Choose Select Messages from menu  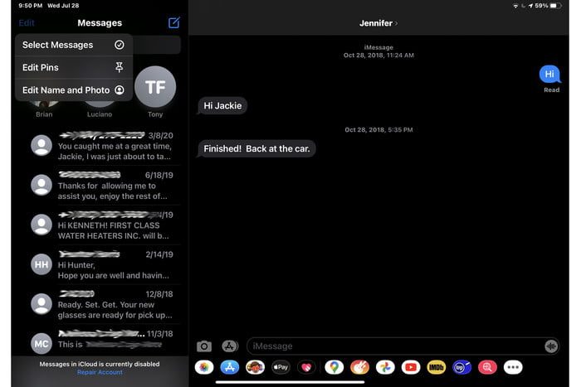(x=74, y=45)
